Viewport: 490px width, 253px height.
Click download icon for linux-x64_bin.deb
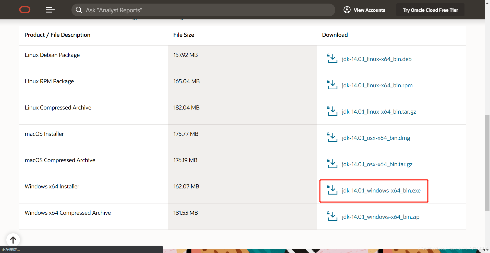(332, 58)
